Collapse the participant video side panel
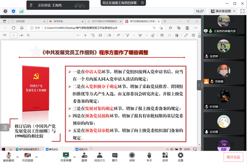Screen dimensions: 247x163 tap(199, 85)
